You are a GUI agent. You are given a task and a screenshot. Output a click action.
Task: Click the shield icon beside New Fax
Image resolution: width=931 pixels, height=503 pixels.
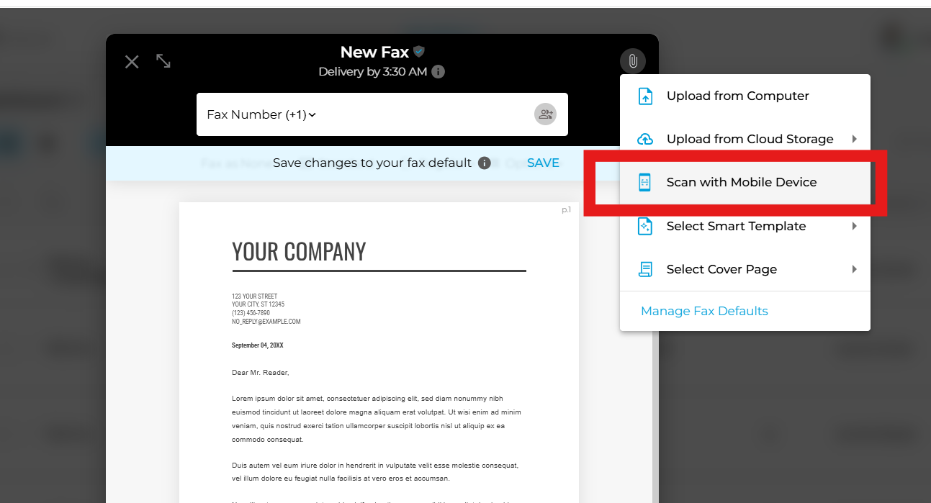[419, 52]
